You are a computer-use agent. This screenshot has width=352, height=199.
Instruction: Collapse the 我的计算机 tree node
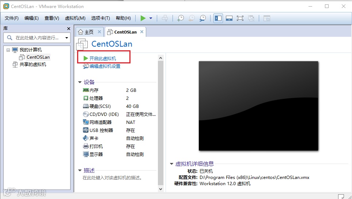pyautogui.click(x=8, y=50)
